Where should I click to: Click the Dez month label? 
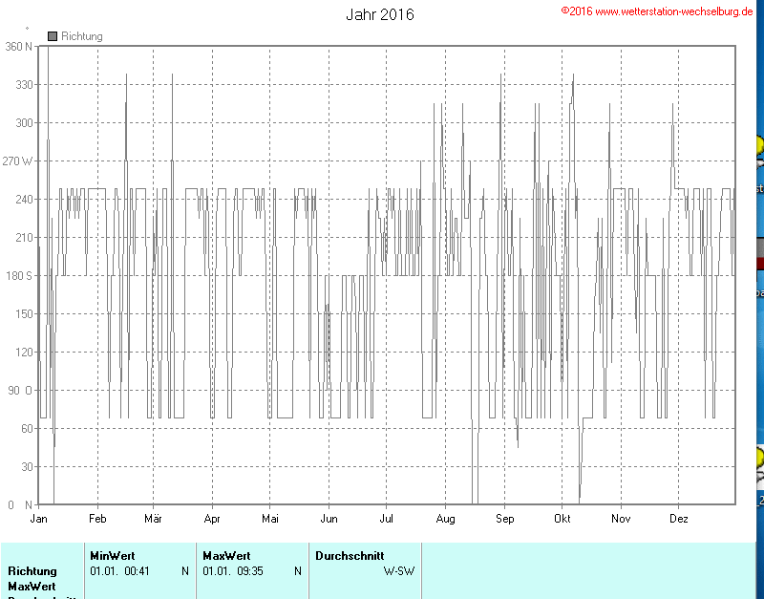679,519
